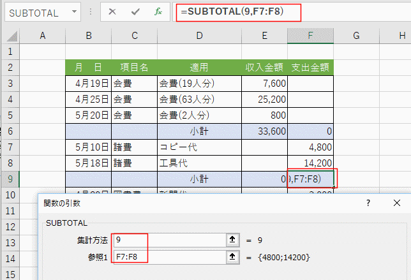Screen dimensions: 411x280
Task: Click the Enter checkmark in formula bar
Action: 135,12
